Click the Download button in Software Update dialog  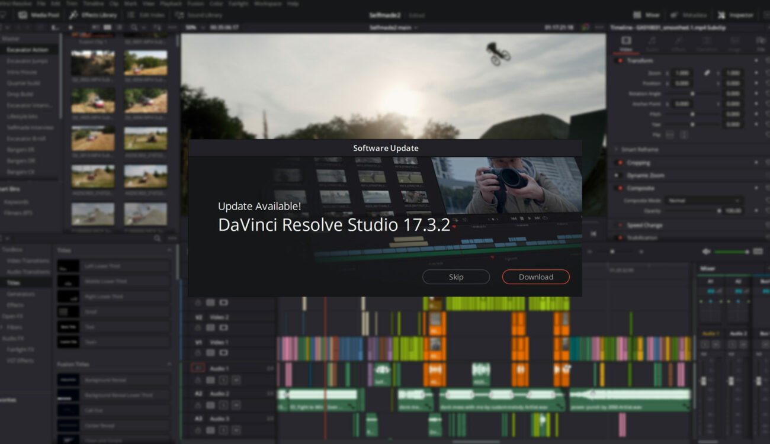535,276
